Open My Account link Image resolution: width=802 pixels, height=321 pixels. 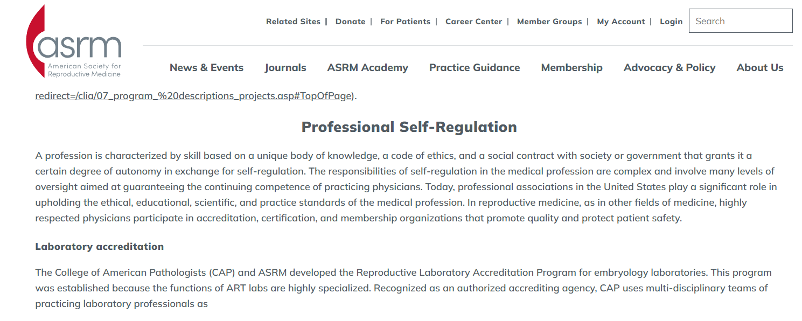[620, 22]
